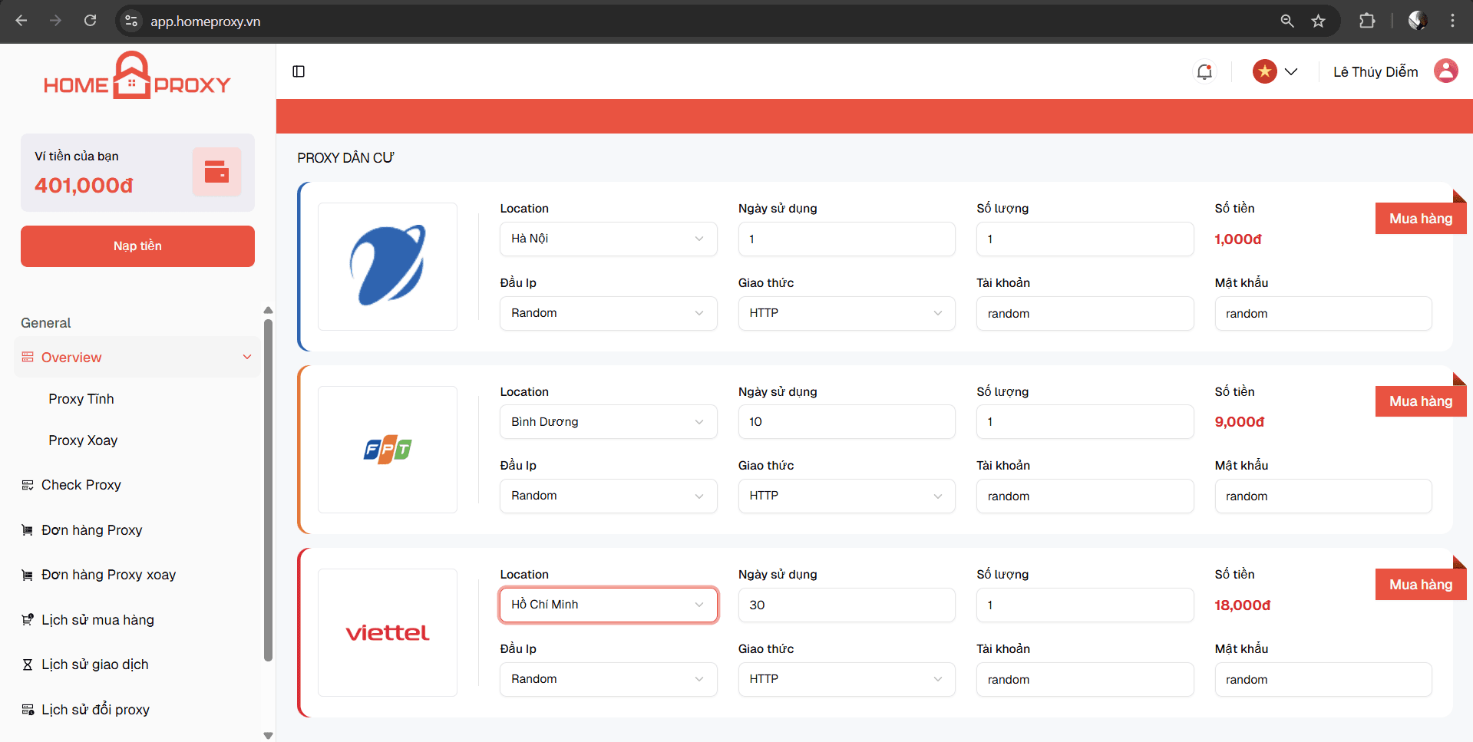This screenshot has width=1473, height=742.
Task: Expand the Hồ Chí Minh location dropdown
Action: coord(608,605)
